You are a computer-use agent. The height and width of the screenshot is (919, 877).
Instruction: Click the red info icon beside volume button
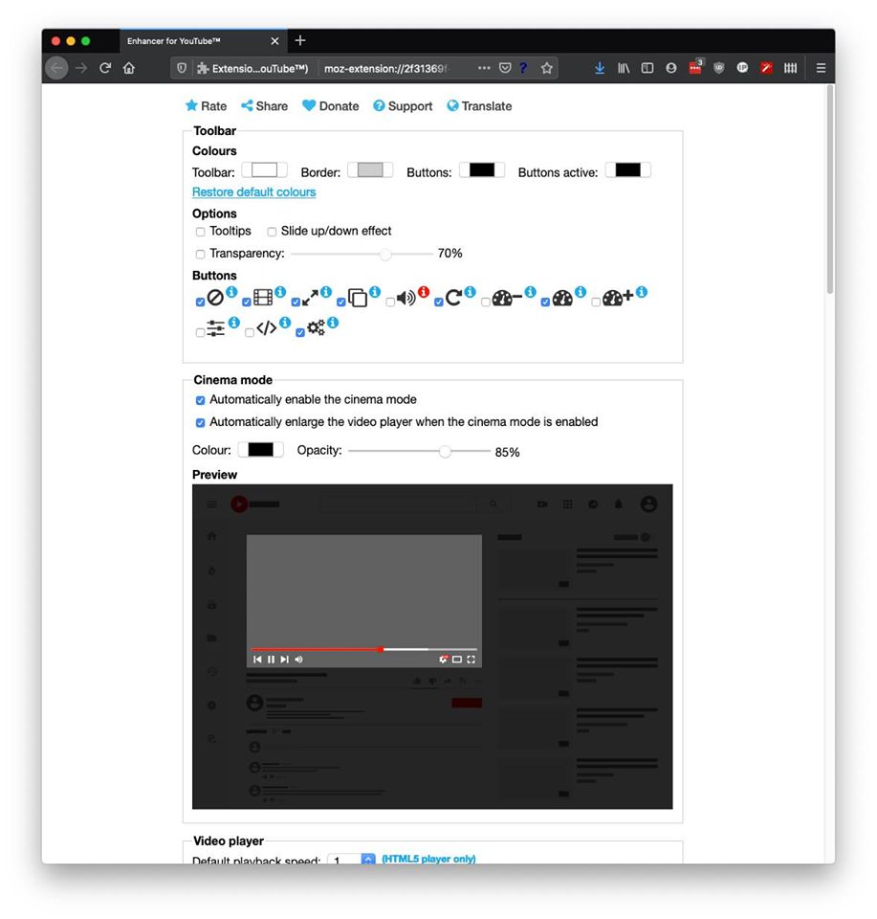(x=424, y=292)
